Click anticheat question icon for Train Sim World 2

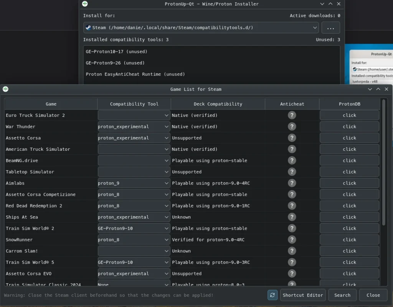coord(292,228)
